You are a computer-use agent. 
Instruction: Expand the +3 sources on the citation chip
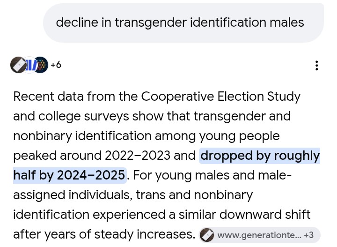click(308, 235)
